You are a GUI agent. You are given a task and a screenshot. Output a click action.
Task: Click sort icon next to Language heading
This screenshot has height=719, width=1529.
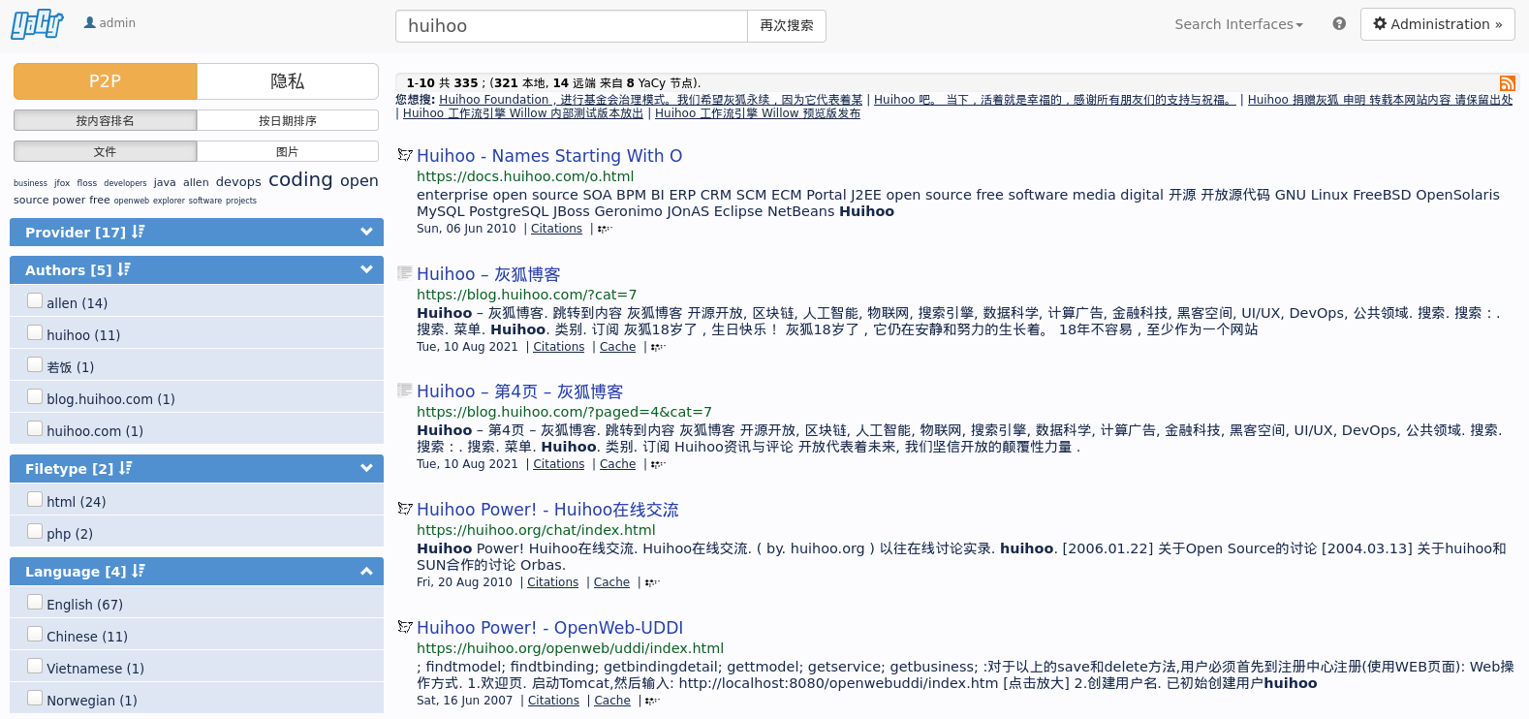click(x=139, y=571)
